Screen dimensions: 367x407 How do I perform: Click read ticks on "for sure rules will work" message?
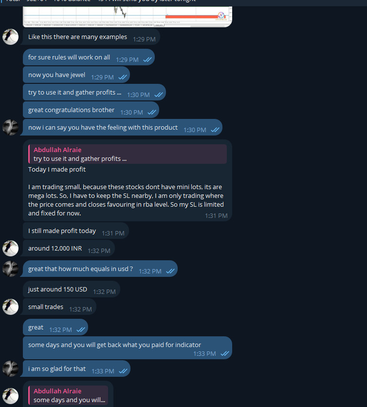[x=147, y=59]
